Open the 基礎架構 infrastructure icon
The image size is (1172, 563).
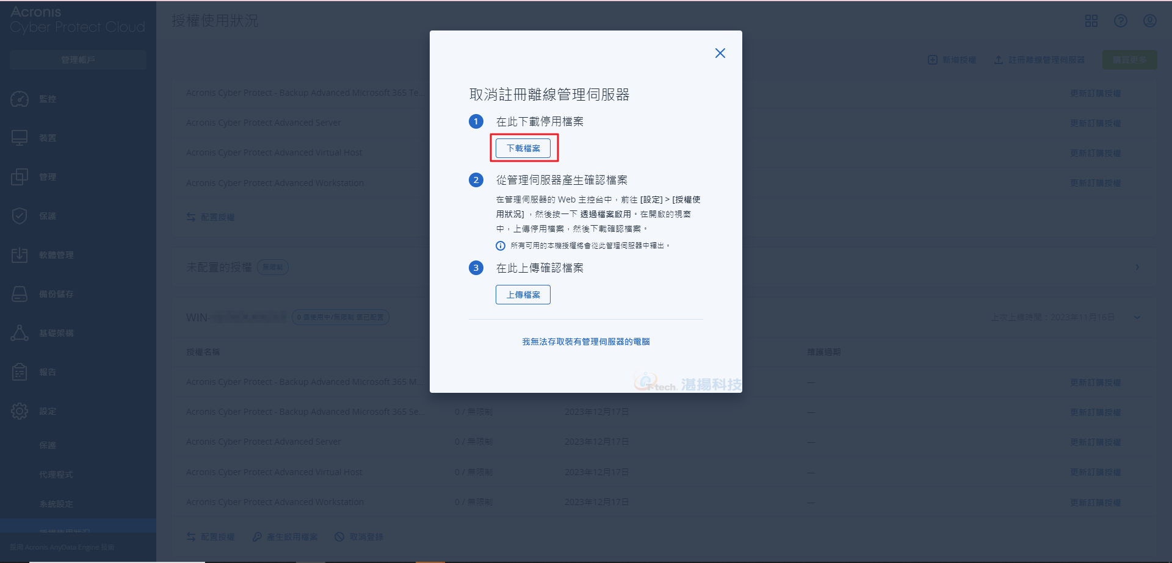click(x=20, y=333)
